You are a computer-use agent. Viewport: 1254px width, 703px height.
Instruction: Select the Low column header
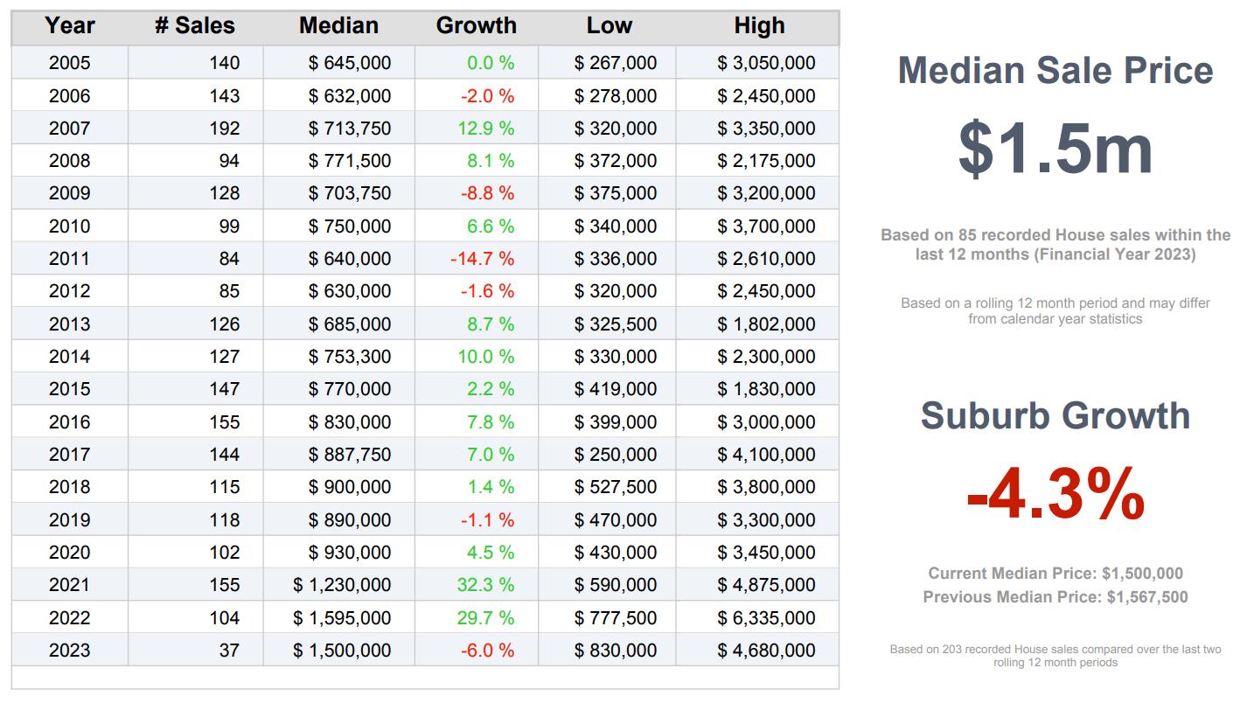(609, 26)
